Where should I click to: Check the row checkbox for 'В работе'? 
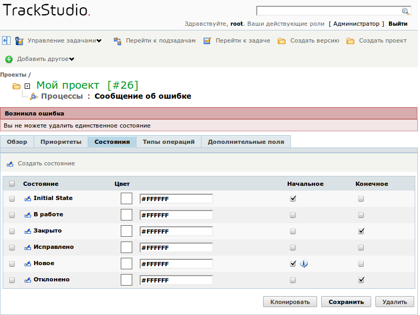pos(12,215)
